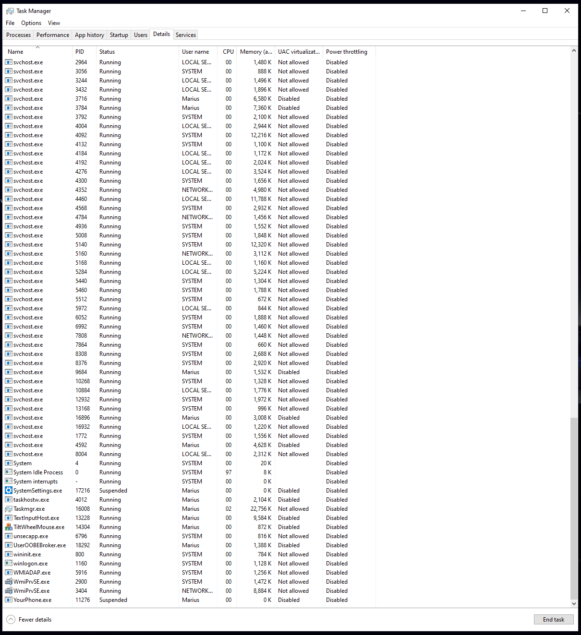Click the 12,320 K memory value
Viewport: 581px width, 635px height.
click(x=261, y=245)
